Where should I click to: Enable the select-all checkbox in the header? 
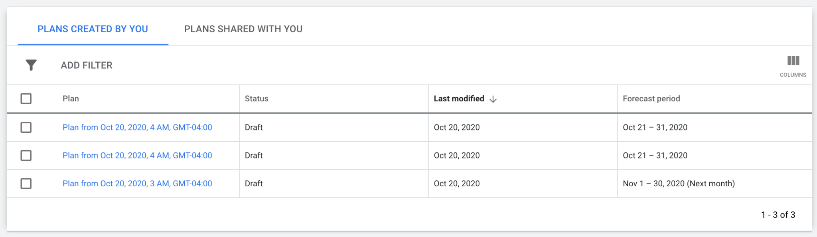pos(26,98)
